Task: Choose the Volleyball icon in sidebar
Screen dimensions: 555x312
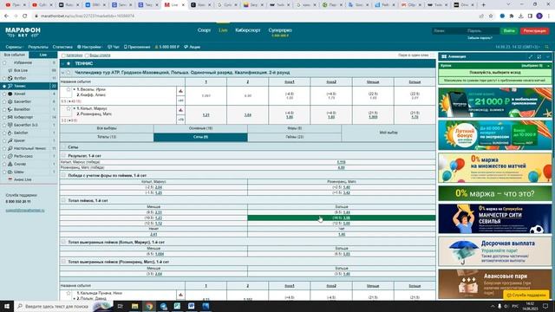Action: coord(10,109)
